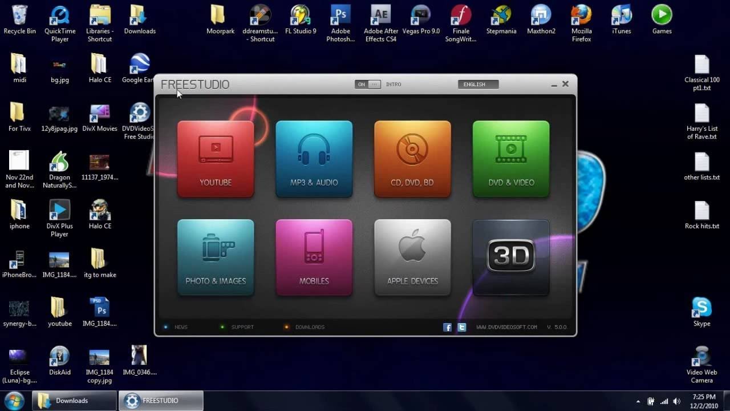Toggle the Intro ON switch
The image size is (730, 411).
(367, 84)
